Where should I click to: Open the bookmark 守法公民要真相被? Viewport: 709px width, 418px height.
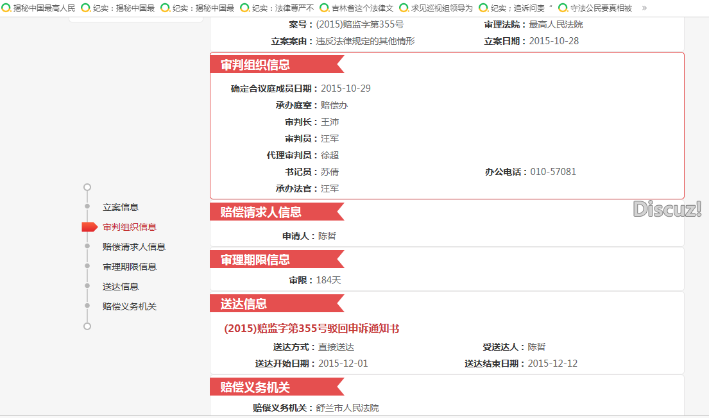(595, 8)
